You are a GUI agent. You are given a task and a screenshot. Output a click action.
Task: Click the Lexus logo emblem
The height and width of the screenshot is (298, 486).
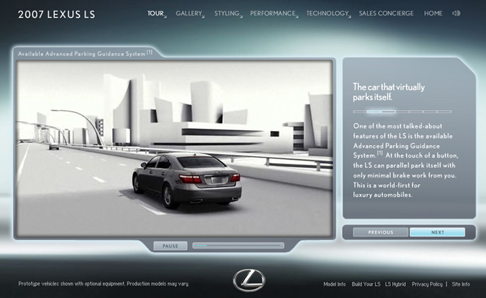click(x=249, y=280)
